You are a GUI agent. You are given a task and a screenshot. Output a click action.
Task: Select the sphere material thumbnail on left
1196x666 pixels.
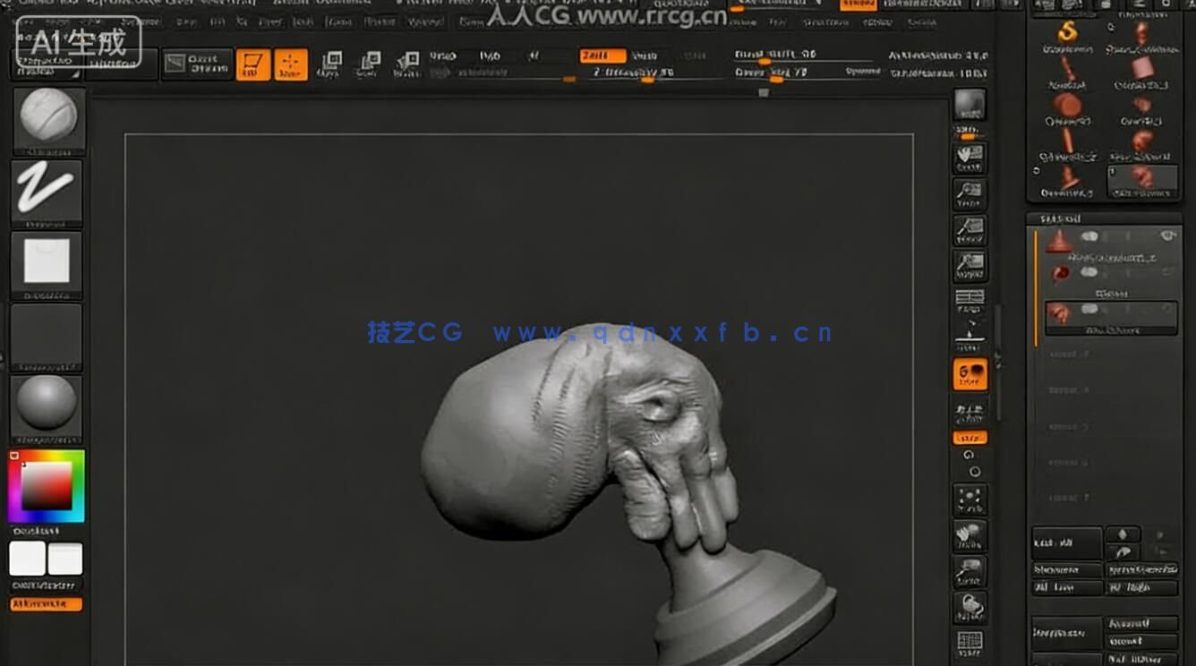[x=47, y=407]
